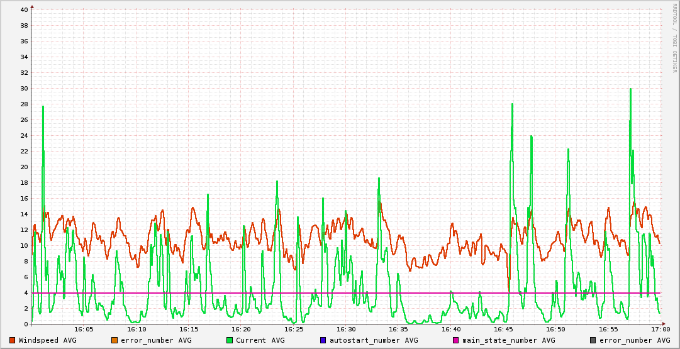Screen dimensions: 680x349
Task: Click the 16:55 time axis label
Action: pos(608,330)
